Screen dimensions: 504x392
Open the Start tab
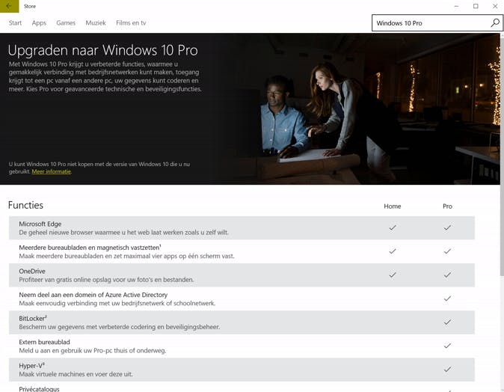click(15, 23)
